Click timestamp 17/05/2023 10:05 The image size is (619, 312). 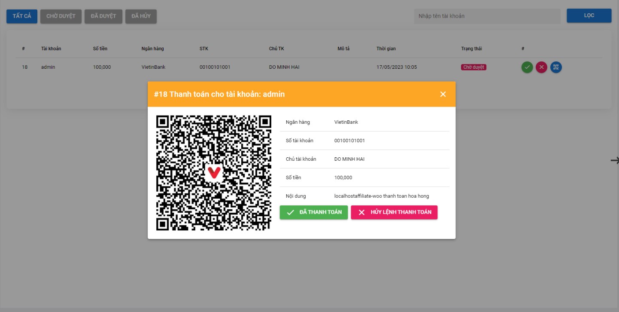tap(397, 67)
